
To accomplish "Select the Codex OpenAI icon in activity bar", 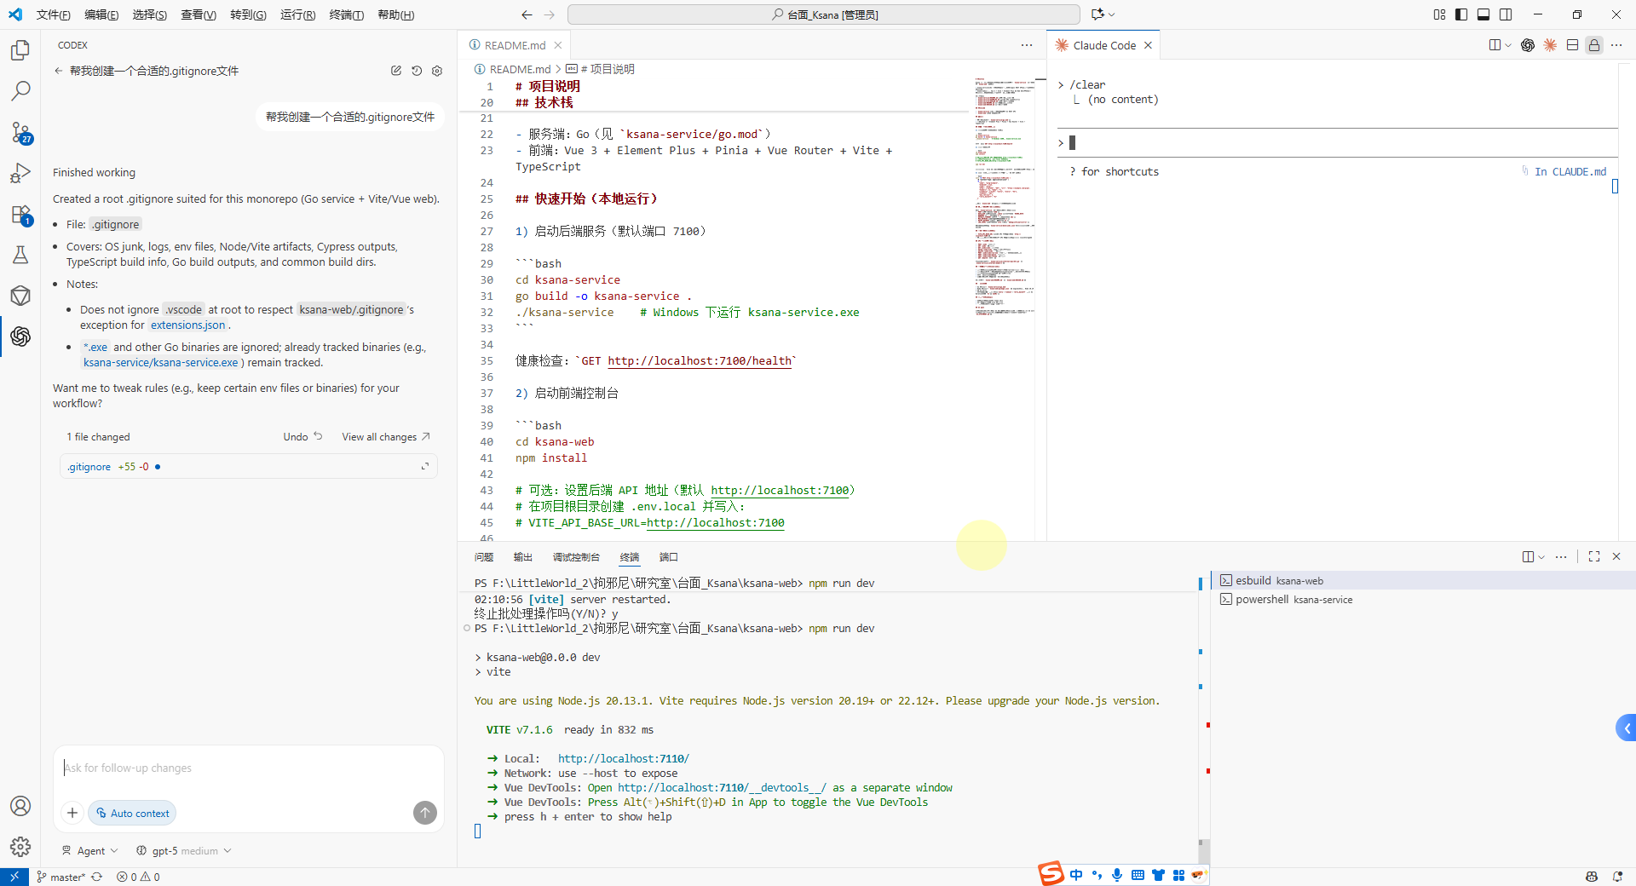I will [x=20, y=337].
